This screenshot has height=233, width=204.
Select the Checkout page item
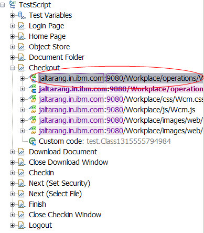(x=45, y=68)
